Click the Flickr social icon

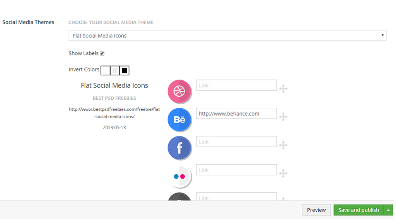[x=179, y=176]
